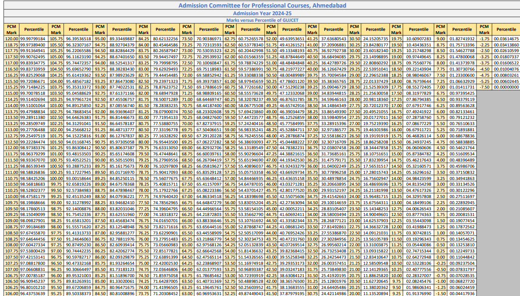Click the title "Admission Committee for Professional Courses, Ahmedabad"
520x296 pixels.
[x=262, y=5]
